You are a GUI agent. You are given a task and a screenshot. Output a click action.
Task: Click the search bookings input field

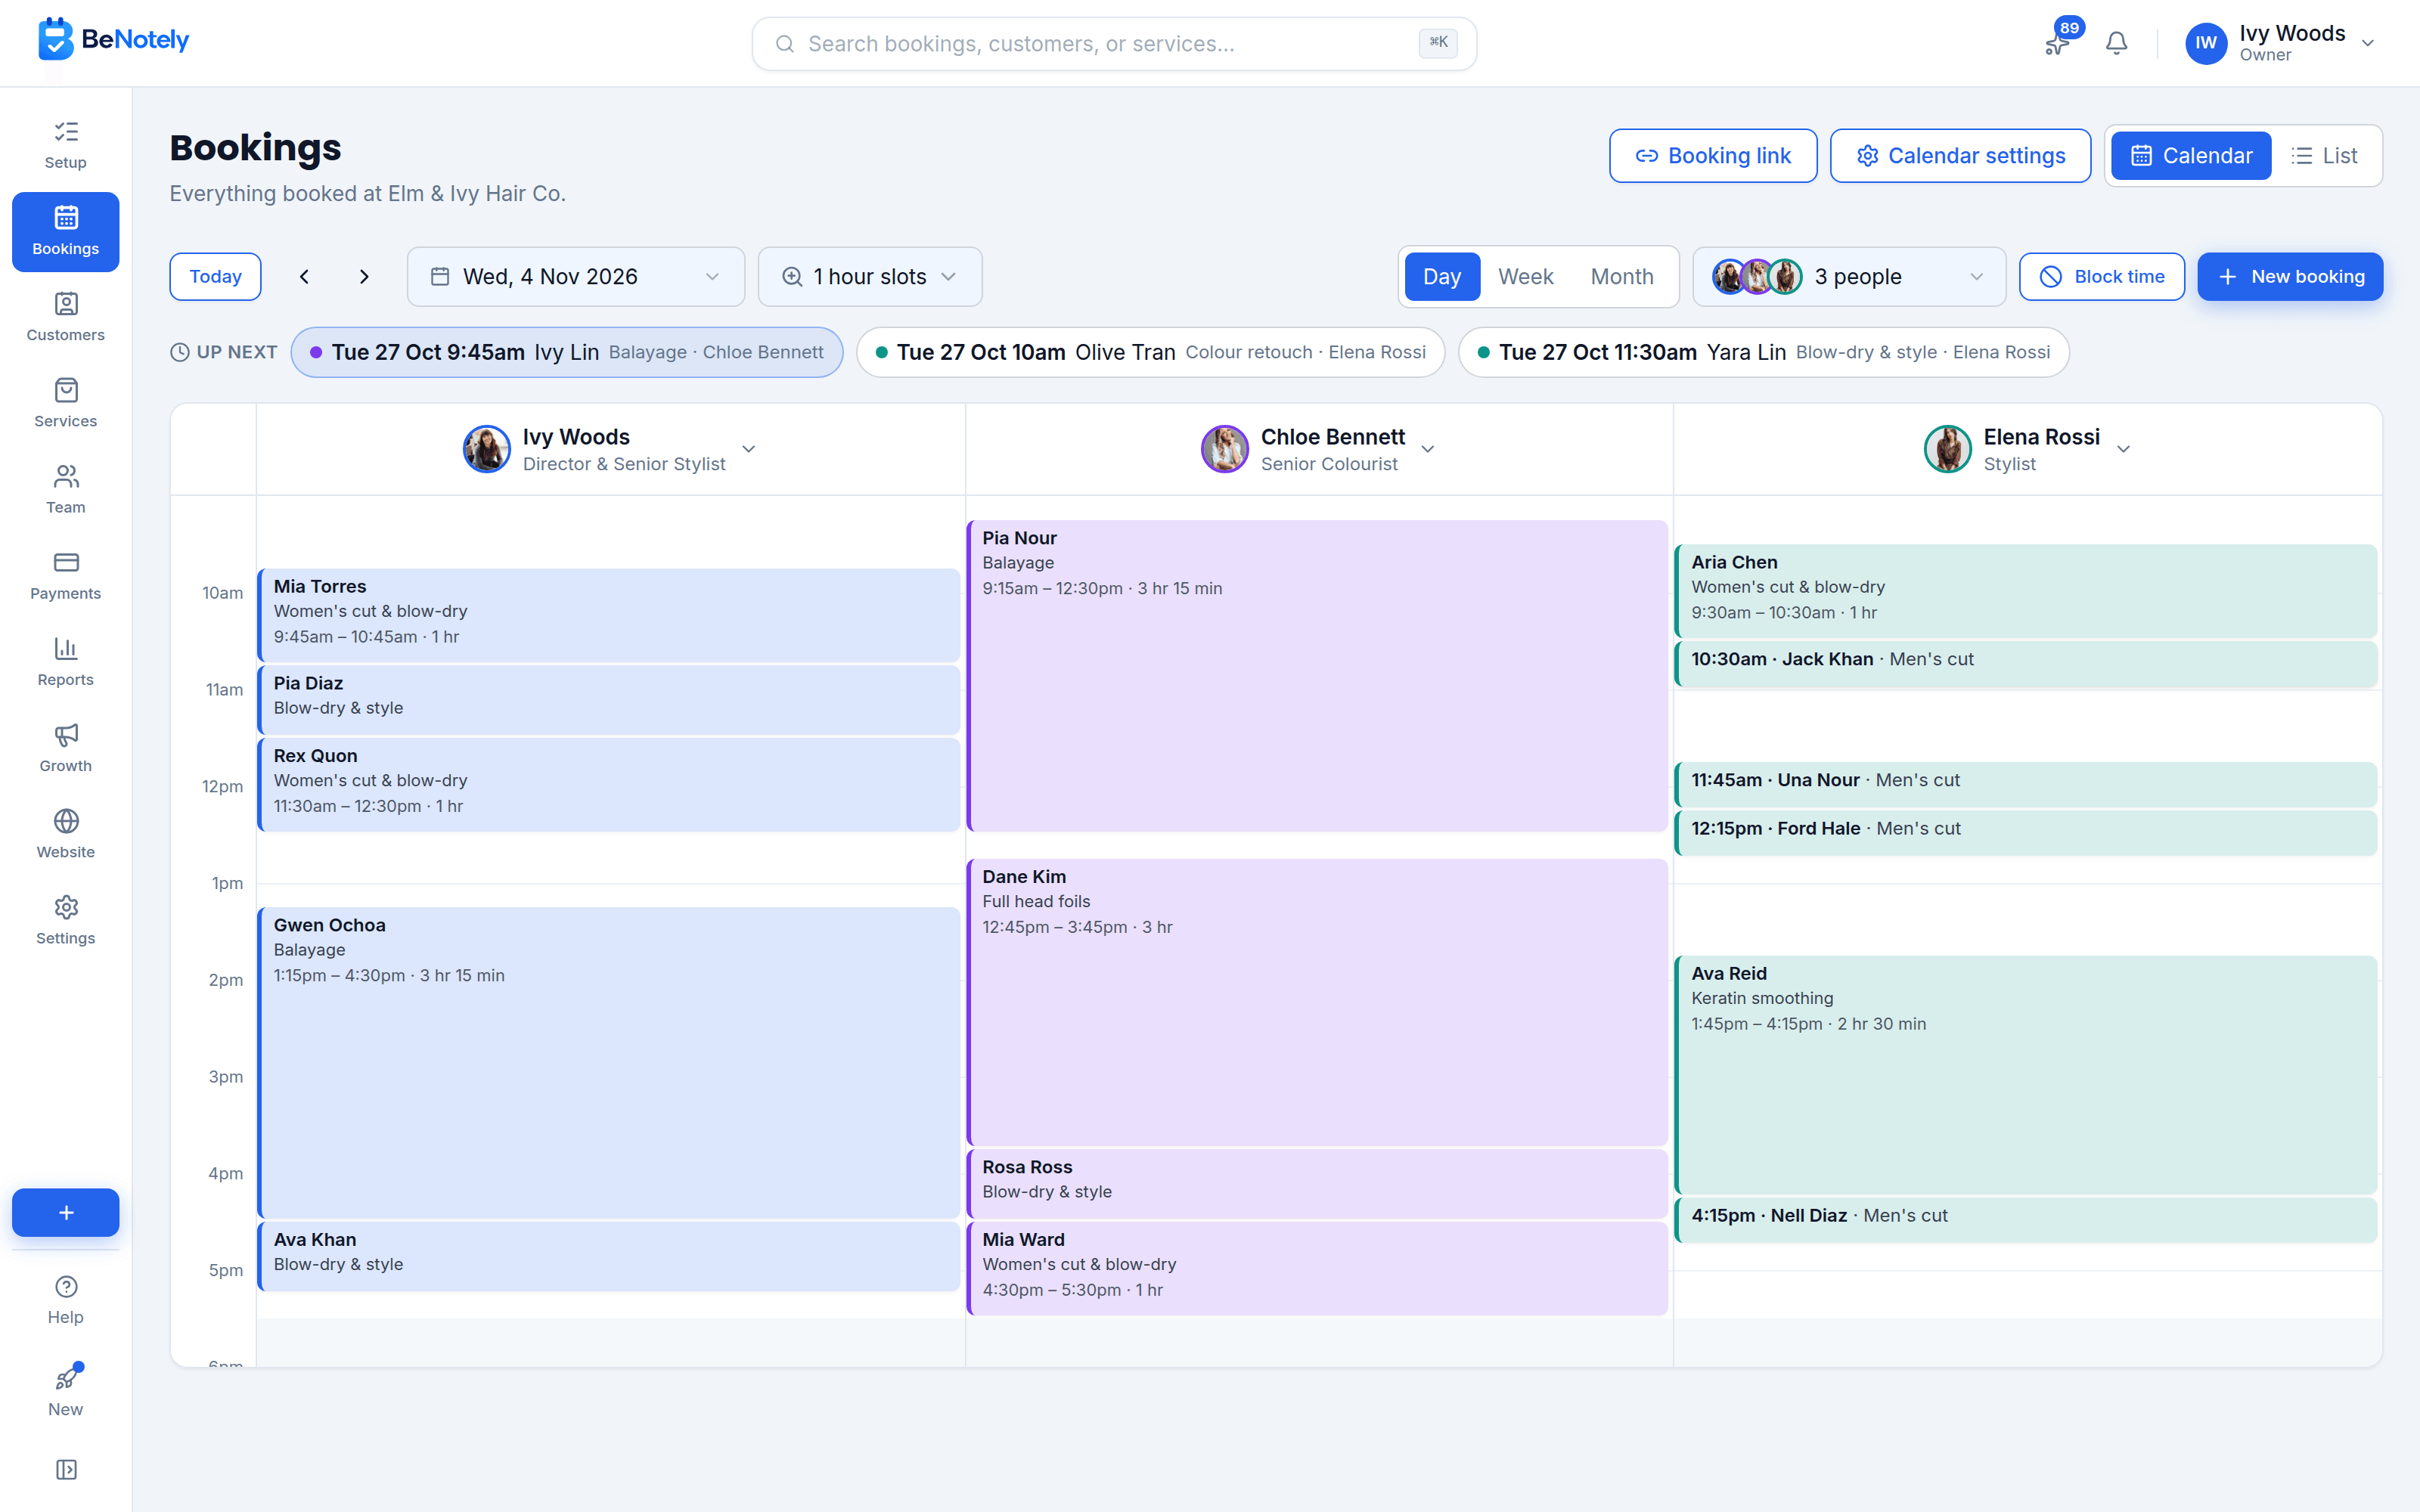click(1114, 43)
